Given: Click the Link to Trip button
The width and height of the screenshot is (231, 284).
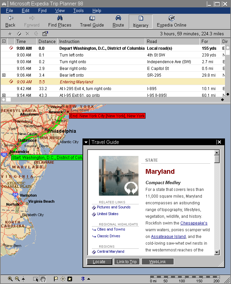Looking at the screenshot, I should pyautogui.click(x=127, y=261).
